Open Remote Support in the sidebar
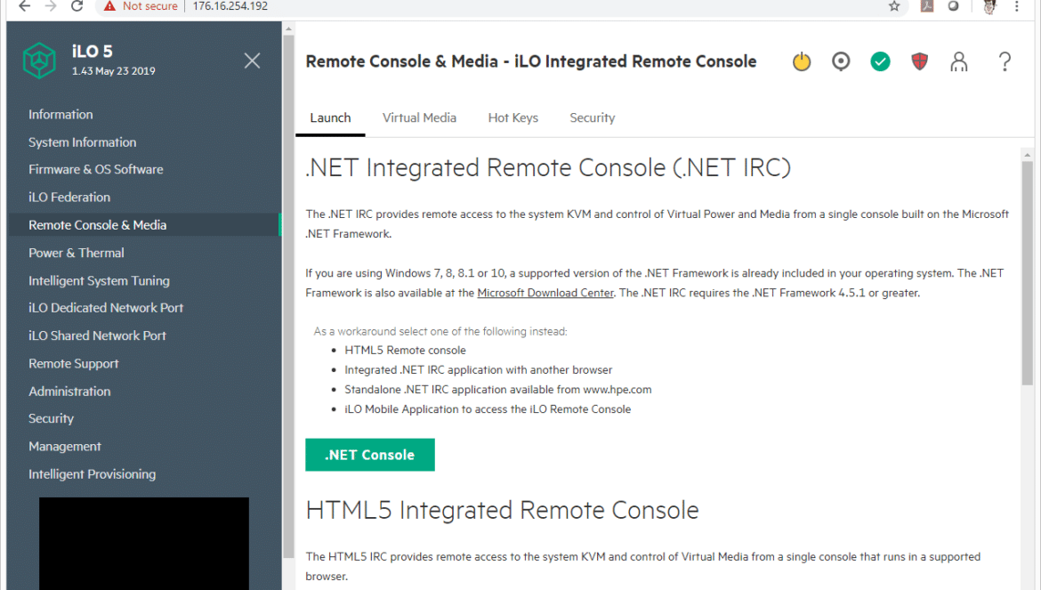1041x590 pixels. [74, 364]
